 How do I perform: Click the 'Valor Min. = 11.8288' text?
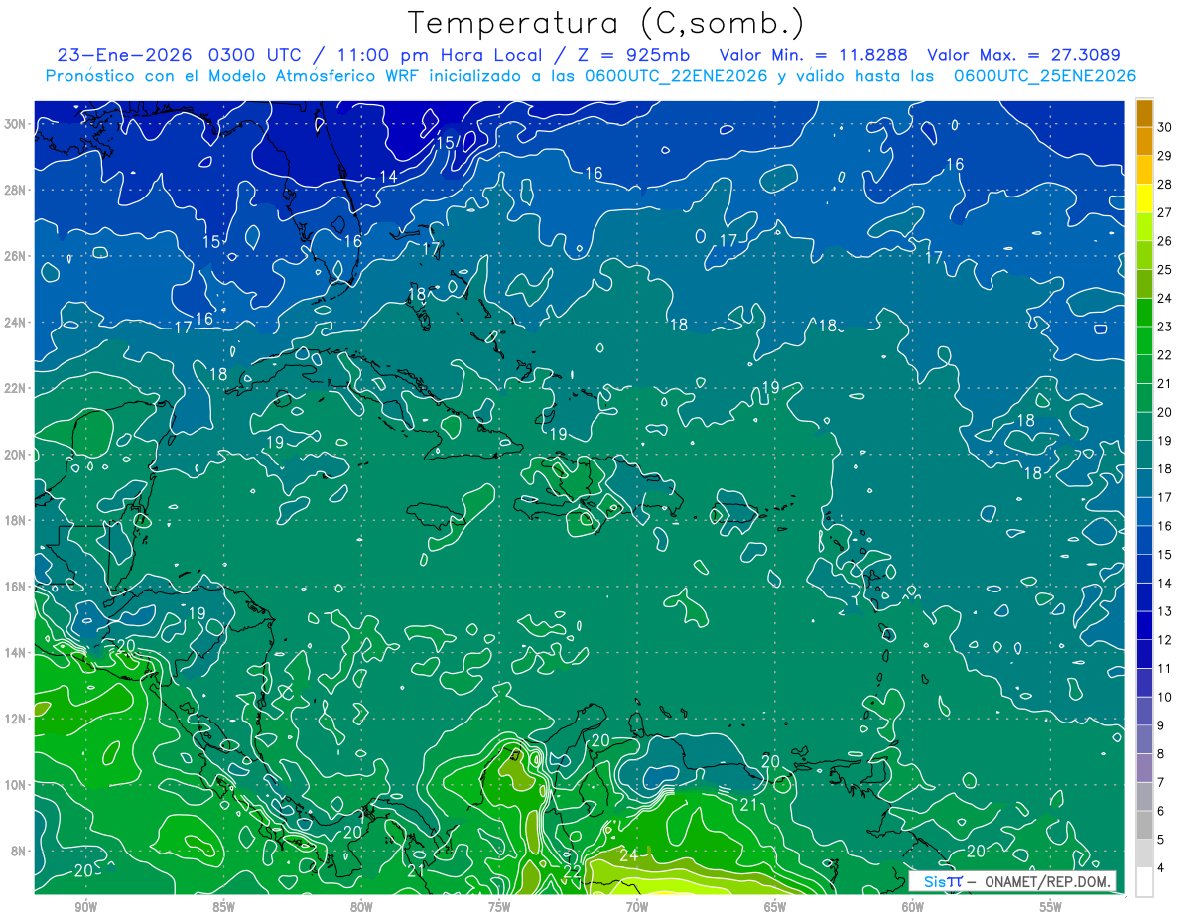pyautogui.click(x=813, y=55)
